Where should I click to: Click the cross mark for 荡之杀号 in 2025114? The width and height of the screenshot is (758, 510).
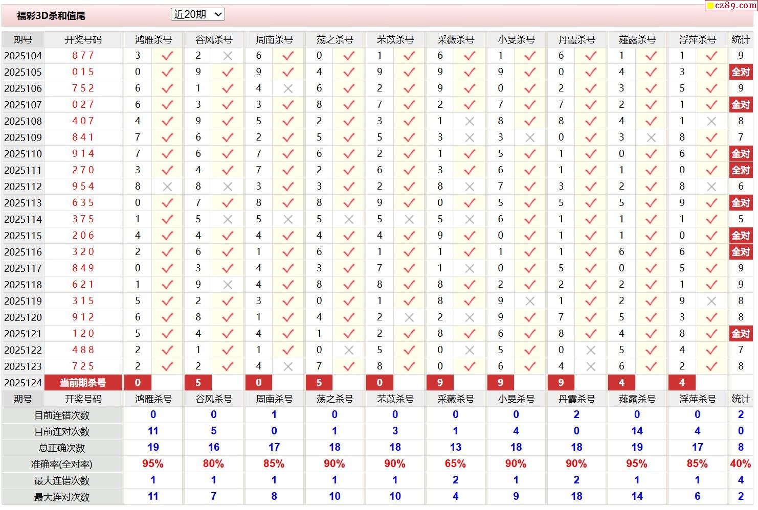[x=349, y=219]
